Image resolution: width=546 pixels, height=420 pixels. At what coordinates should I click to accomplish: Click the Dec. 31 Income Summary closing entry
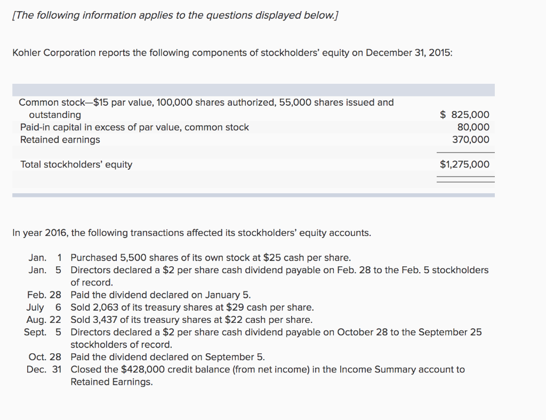pyautogui.click(x=268, y=369)
